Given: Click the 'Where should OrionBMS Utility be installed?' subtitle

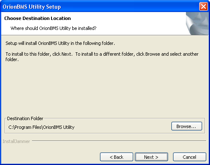Looking at the screenshot, I should [x=54, y=28].
